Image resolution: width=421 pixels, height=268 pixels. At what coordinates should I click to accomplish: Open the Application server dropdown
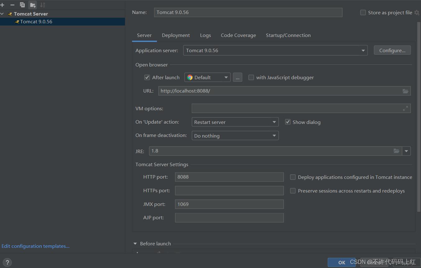click(275, 50)
